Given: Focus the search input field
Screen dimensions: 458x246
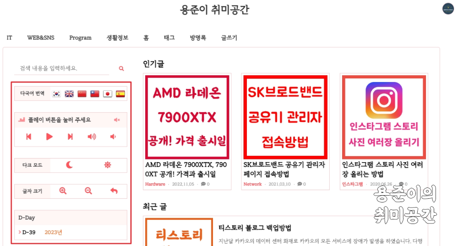Looking at the screenshot, I should click(x=62, y=68).
